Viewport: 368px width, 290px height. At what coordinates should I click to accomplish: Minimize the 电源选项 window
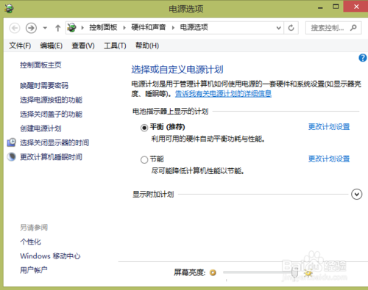[x=320, y=7]
